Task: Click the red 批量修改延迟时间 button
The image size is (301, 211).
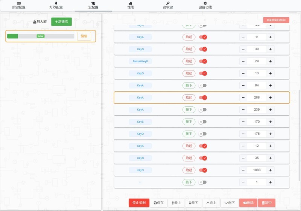Action: (x=276, y=20)
